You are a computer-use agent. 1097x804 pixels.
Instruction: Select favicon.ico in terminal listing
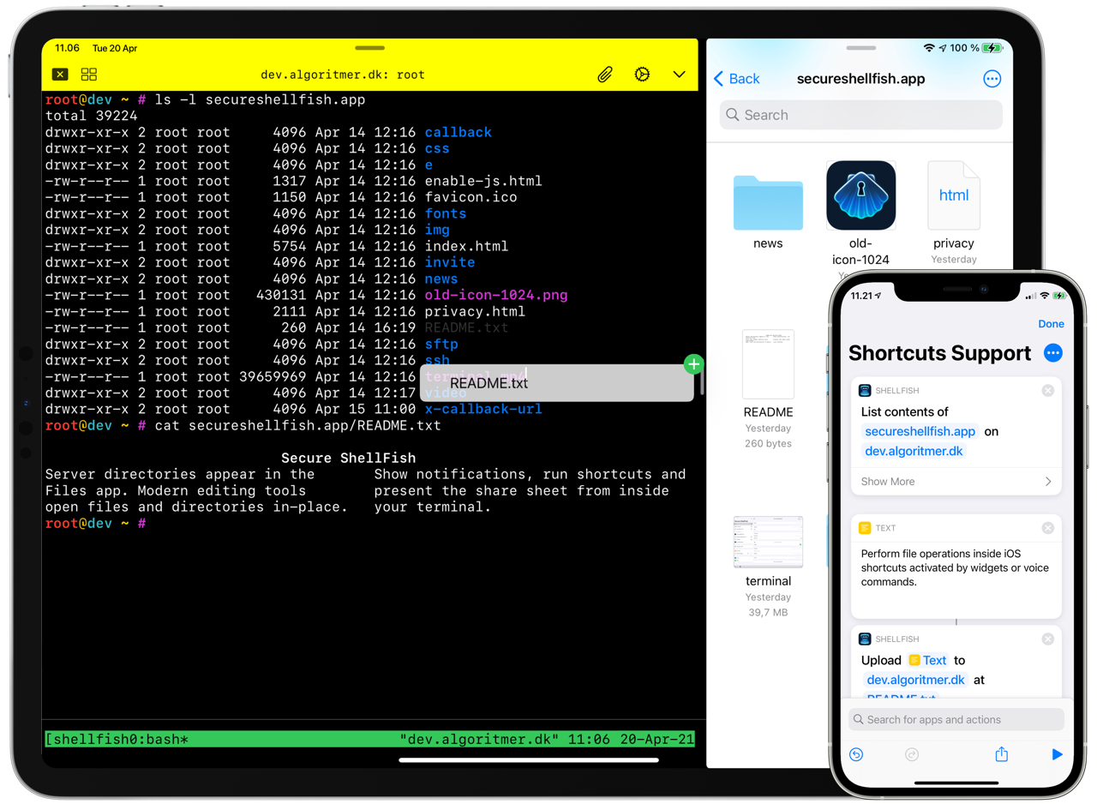point(471,197)
